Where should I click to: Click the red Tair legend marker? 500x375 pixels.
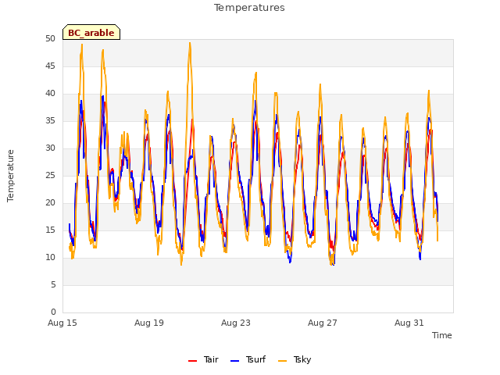tap(193, 361)
